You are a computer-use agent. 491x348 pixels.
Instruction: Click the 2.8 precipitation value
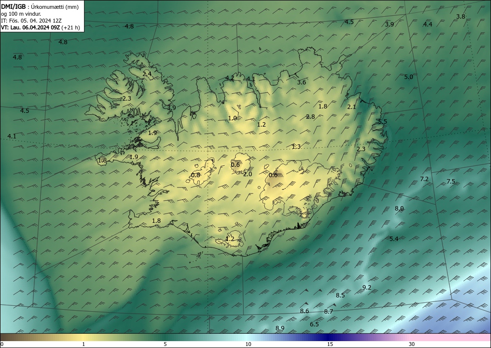(x=310, y=117)
